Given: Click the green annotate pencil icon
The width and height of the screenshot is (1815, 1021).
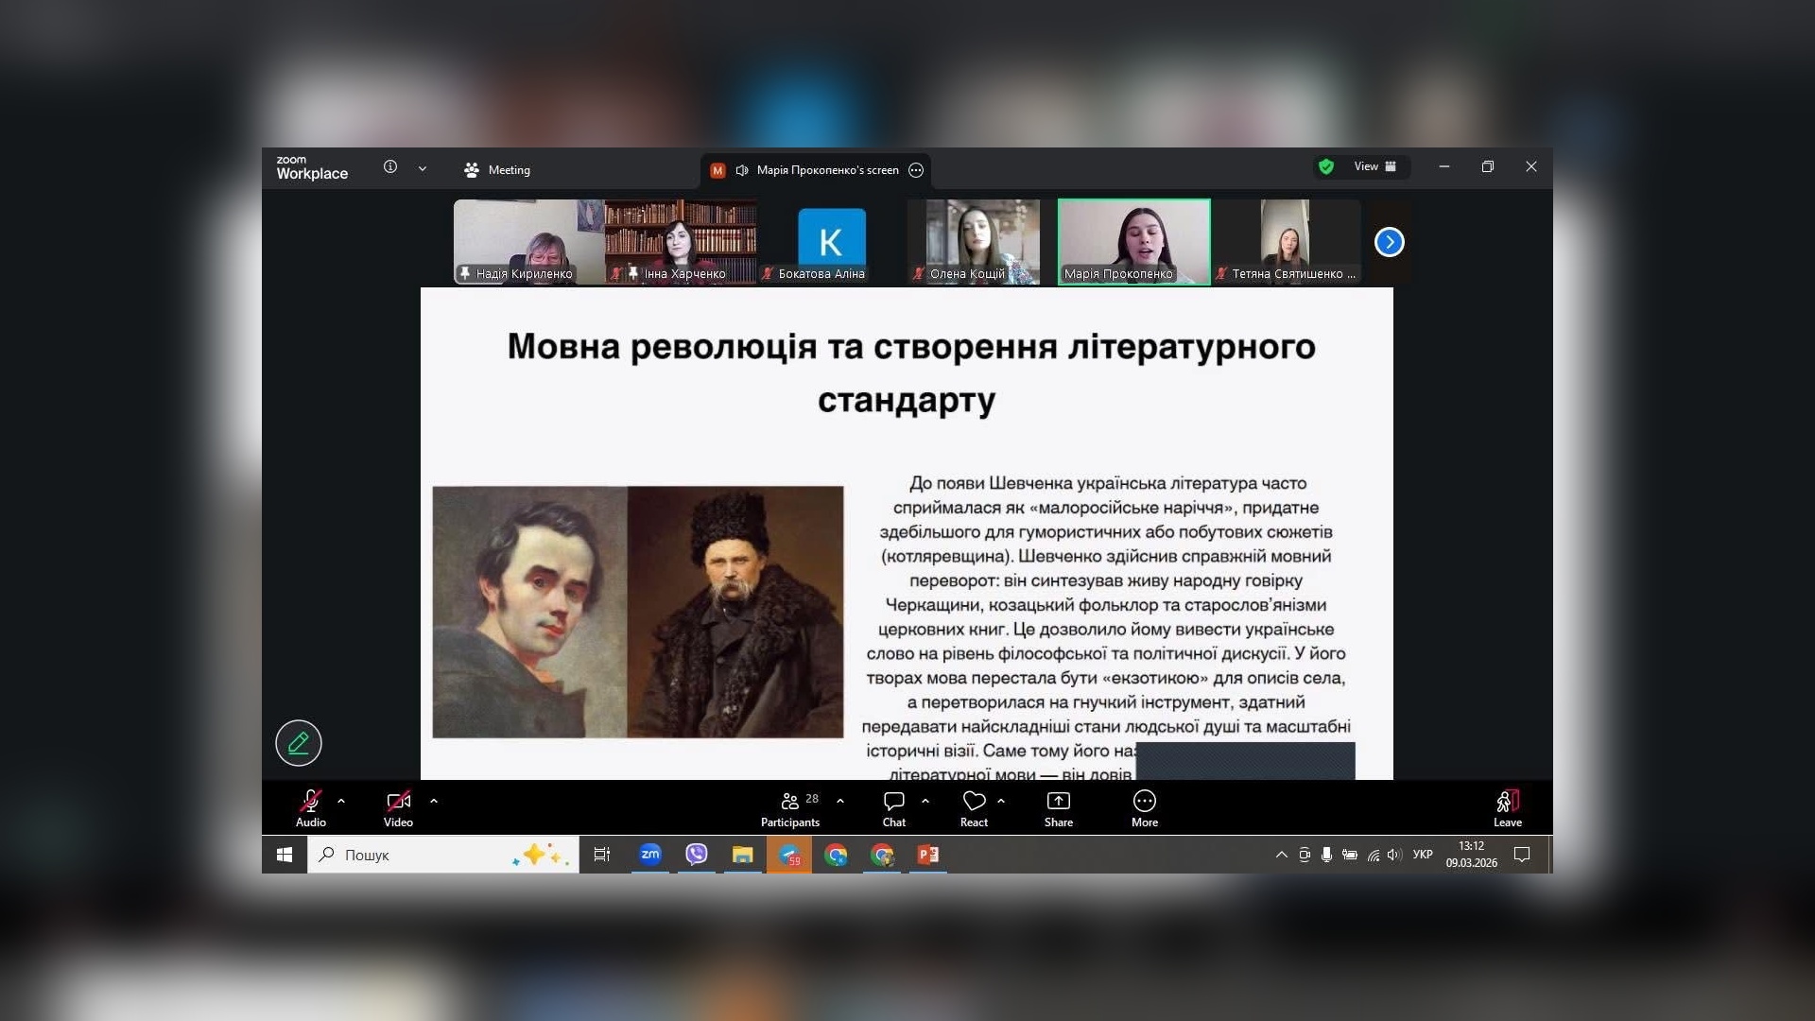Looking at the screenshot, I should (x=298, y=743).
